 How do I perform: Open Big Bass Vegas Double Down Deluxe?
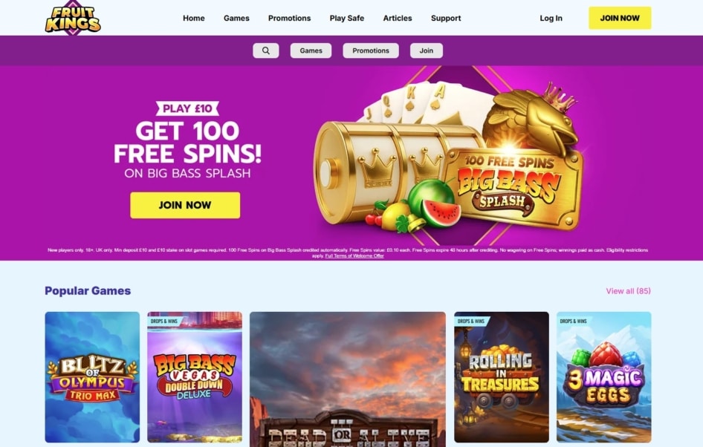[195, 377]
